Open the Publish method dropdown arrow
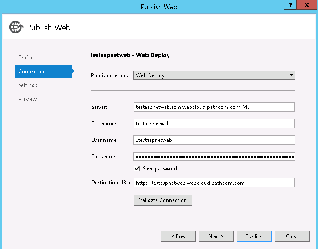The height and width of the screenshot is (249, 318). [x=291, y=75]
